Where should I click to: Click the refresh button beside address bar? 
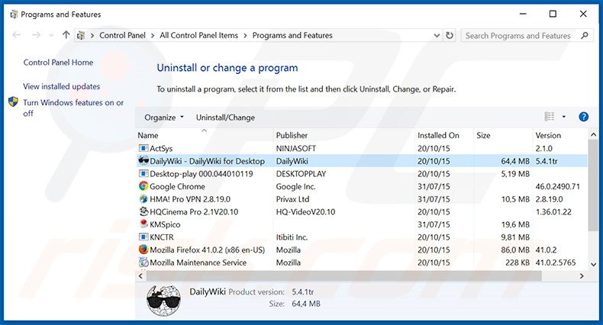[x=450, y=35]
